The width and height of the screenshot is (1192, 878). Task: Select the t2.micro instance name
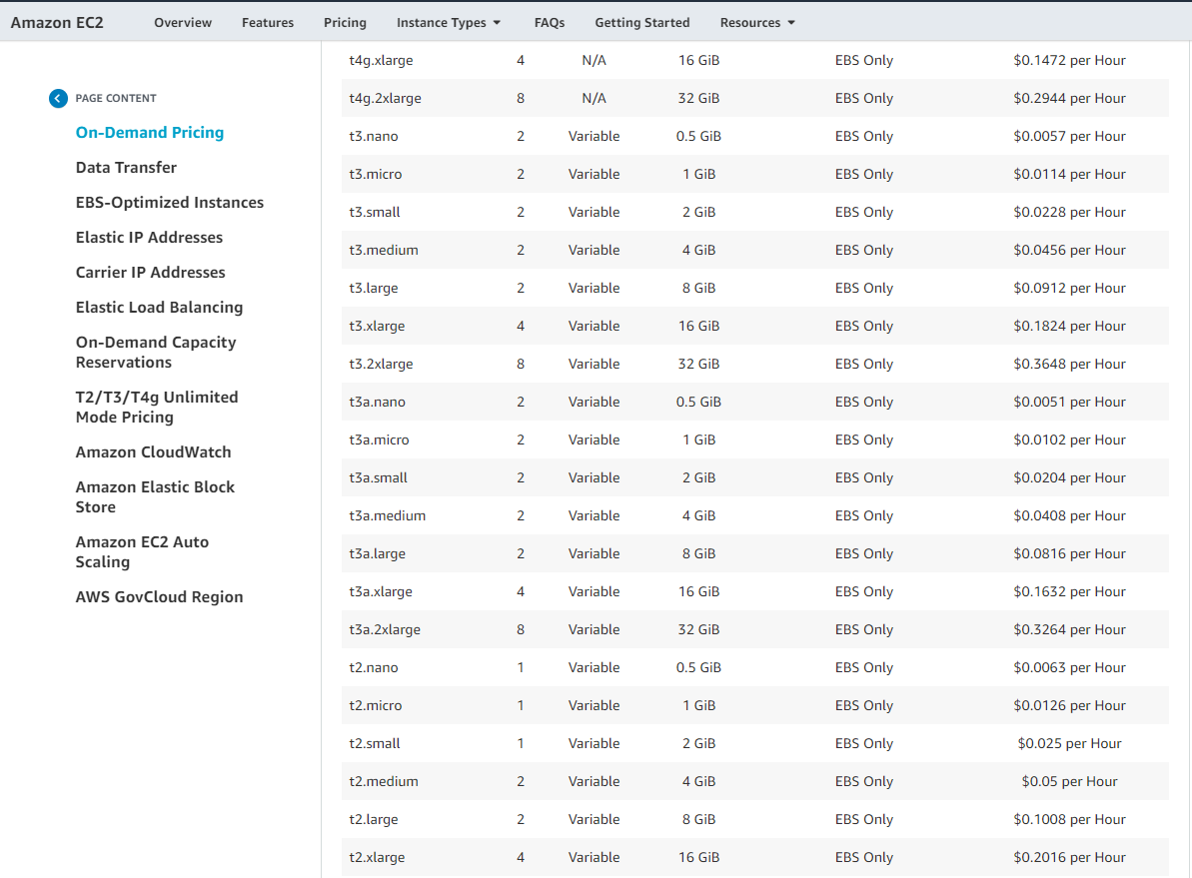[376, 706]
